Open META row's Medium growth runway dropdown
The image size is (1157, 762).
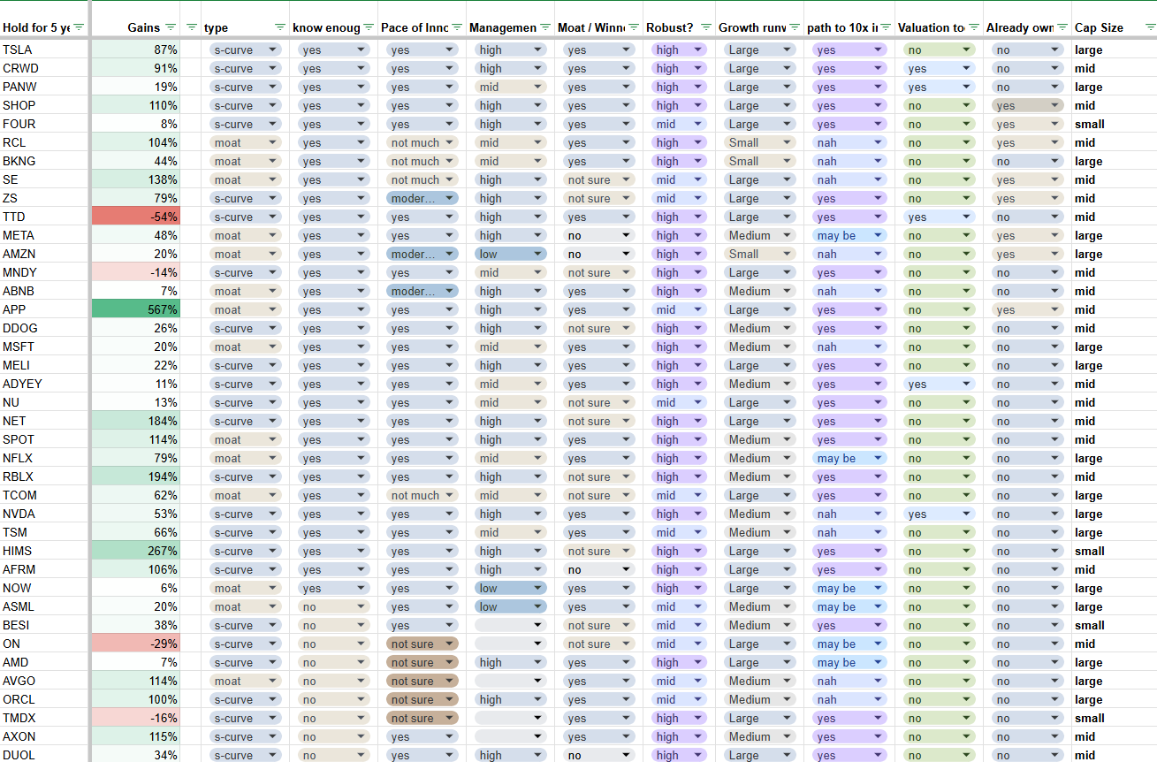[759, 235]
